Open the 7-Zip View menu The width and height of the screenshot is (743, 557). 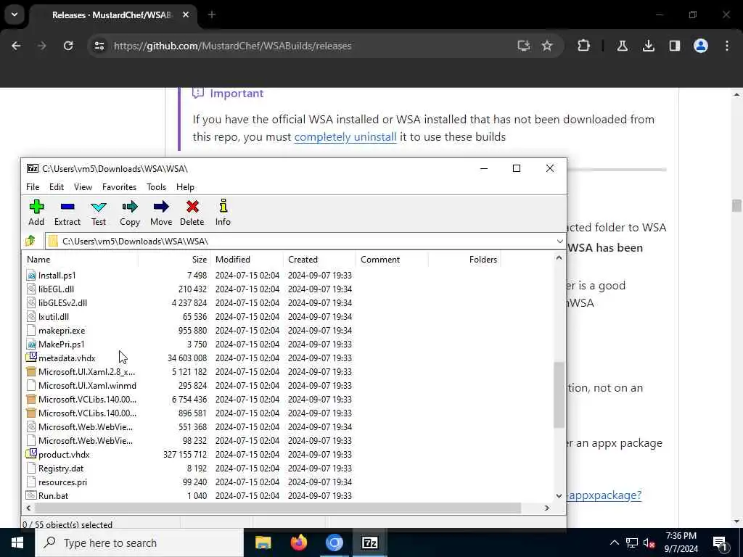point(83,187)
